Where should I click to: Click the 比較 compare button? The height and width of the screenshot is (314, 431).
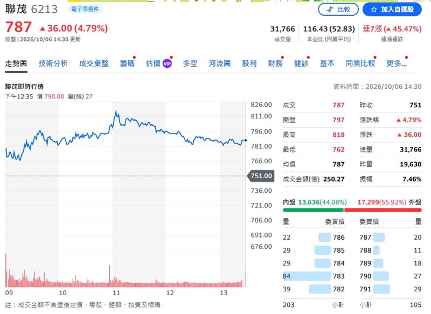tap(338, 10)
